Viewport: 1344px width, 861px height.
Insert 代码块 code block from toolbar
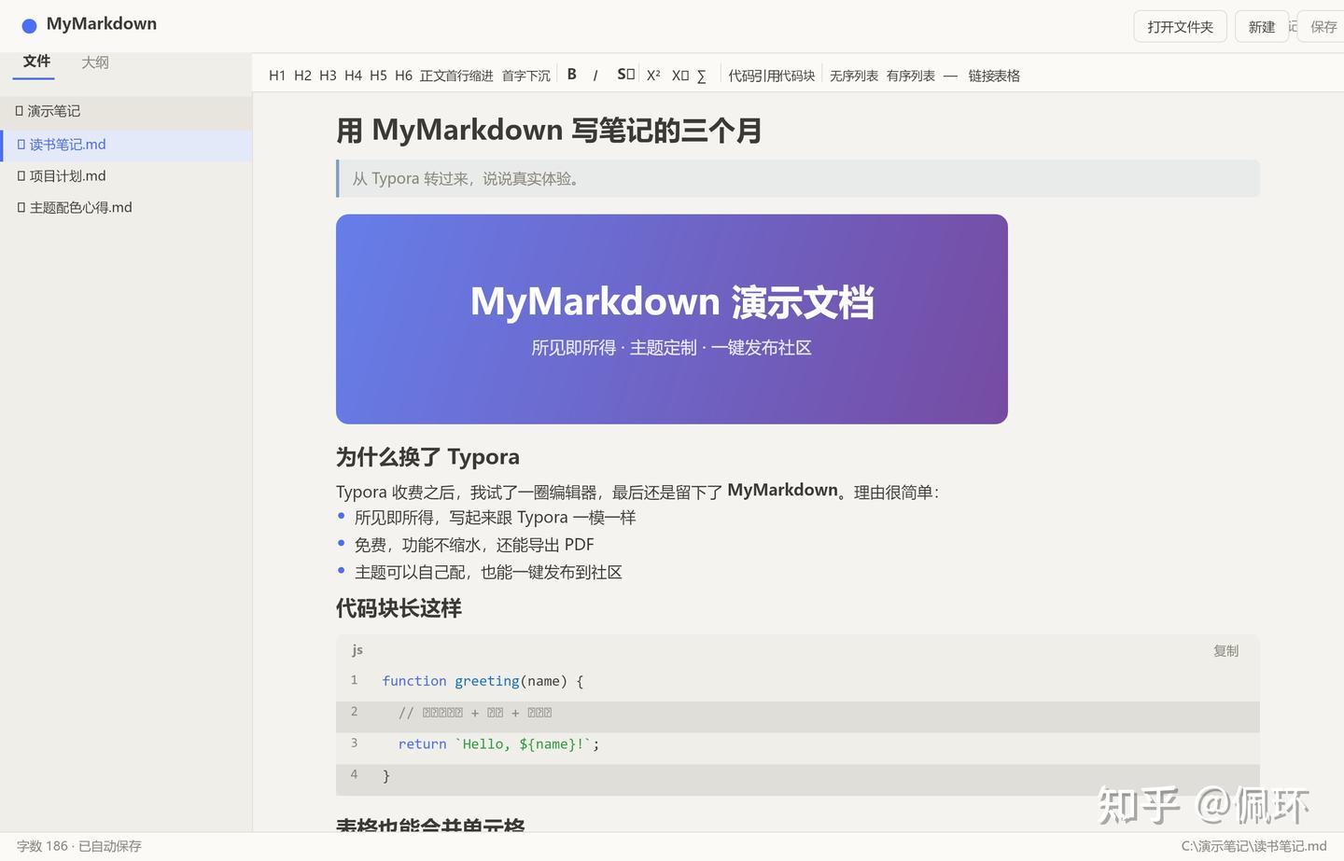pyautogui.click(x=796, y=76)
